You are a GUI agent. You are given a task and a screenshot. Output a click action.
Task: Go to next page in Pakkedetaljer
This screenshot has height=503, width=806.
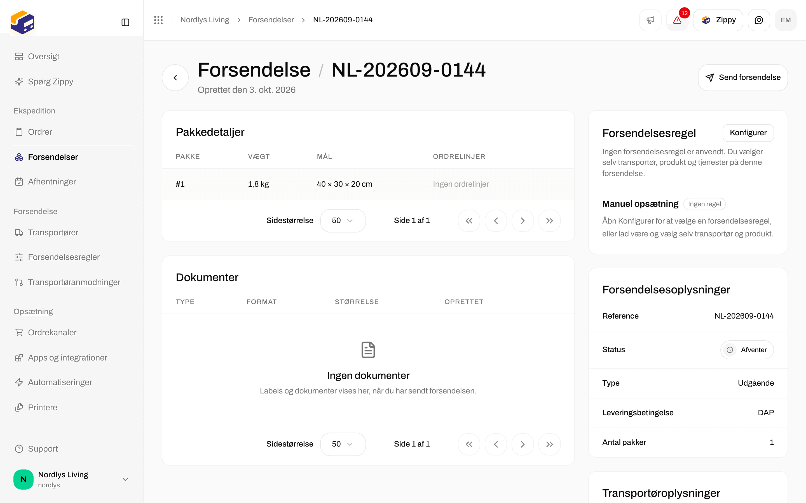click(523, 220)
